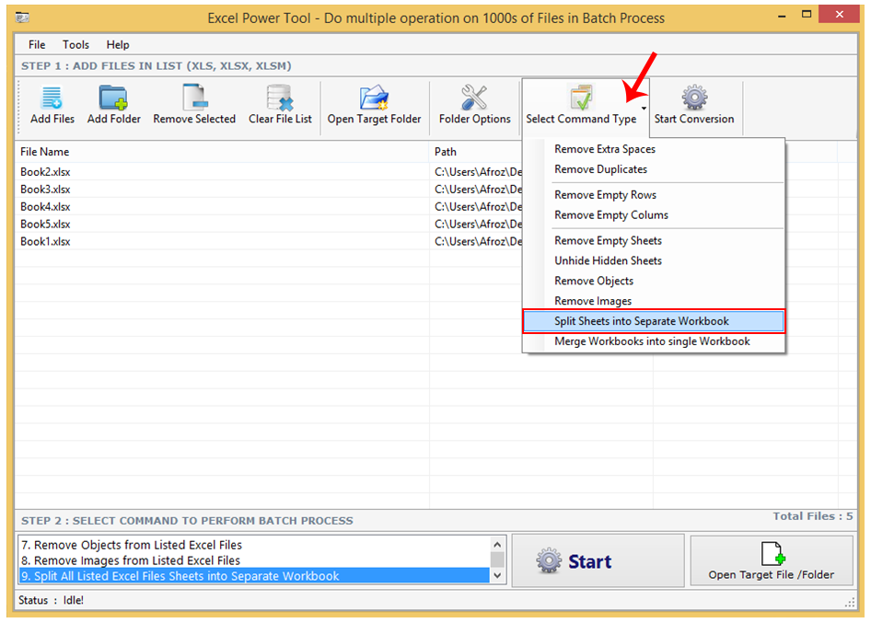This screenshot has width=871, height=623.
Task: Select 9. Split All Listed Excel Files Sheets
Action: point(254,576)
